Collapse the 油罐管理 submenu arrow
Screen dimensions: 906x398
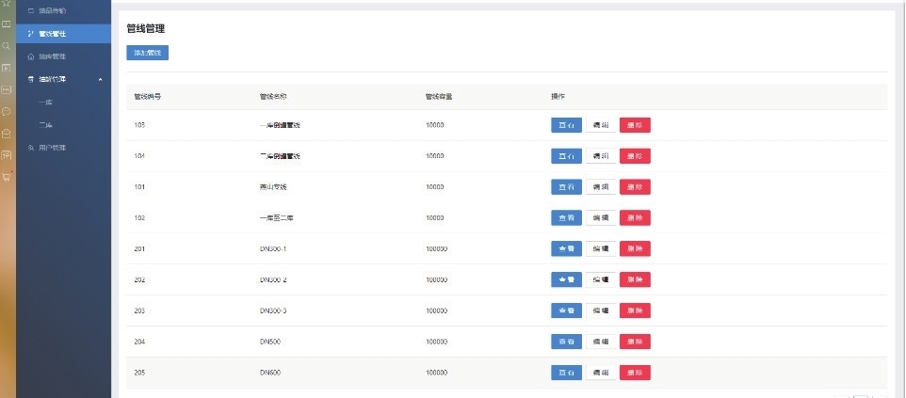[100, 79]
